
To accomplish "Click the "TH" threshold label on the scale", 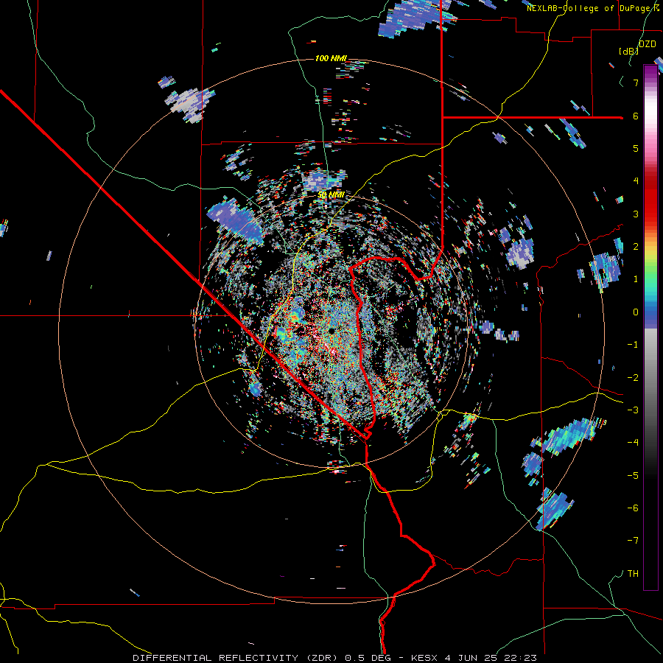I will click(633, 574).
